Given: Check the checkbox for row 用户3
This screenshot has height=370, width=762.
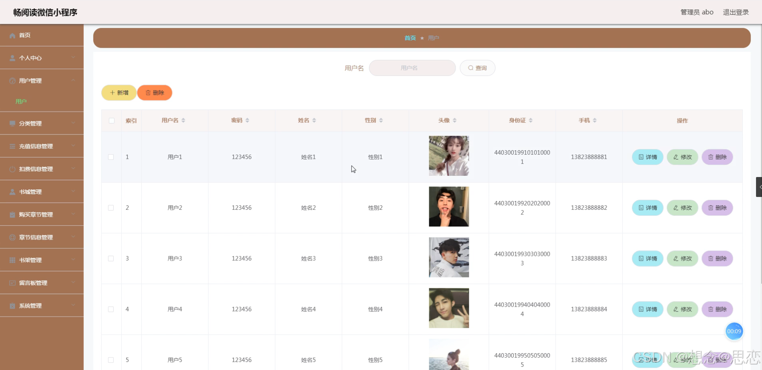Looking at the screenshot, I should (111, 259).
